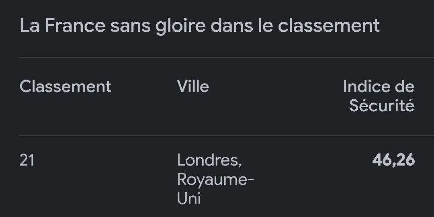The height and width of the screenshot is (217, 434).
Task: Click the divider line below column headers
Action: coord(227,136)
